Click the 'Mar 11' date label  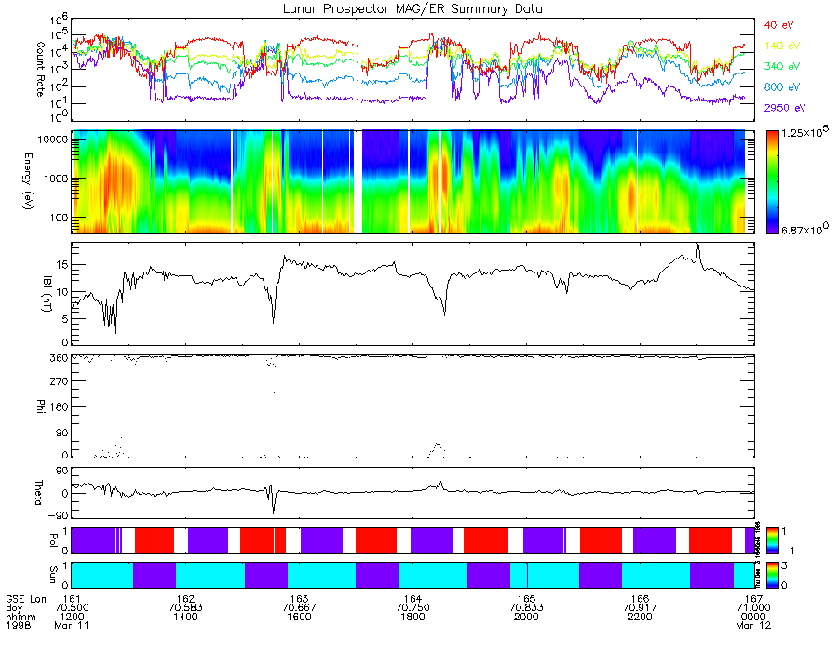pos(72,625)
